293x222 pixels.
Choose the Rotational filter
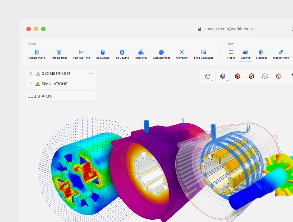point(141,54)
